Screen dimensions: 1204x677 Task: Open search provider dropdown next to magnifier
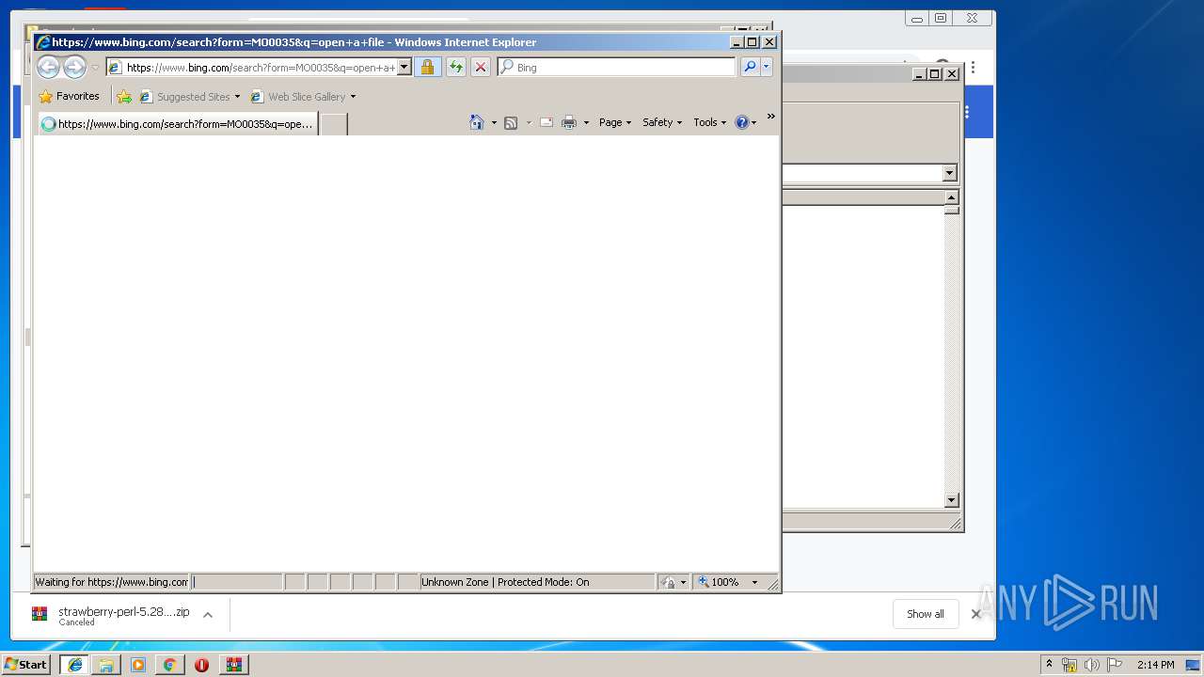(767, 67)
